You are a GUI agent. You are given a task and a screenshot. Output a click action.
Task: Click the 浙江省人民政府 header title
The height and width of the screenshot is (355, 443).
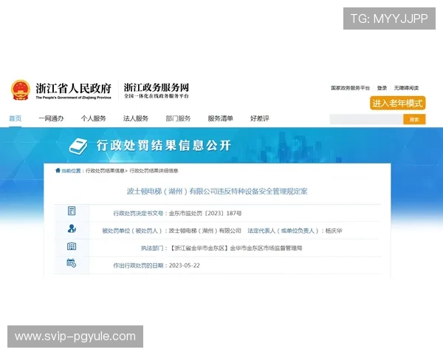[x=73, y=88]
